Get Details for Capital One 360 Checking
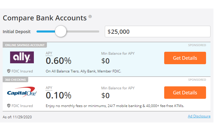220x126 pixels. [185, 93]
